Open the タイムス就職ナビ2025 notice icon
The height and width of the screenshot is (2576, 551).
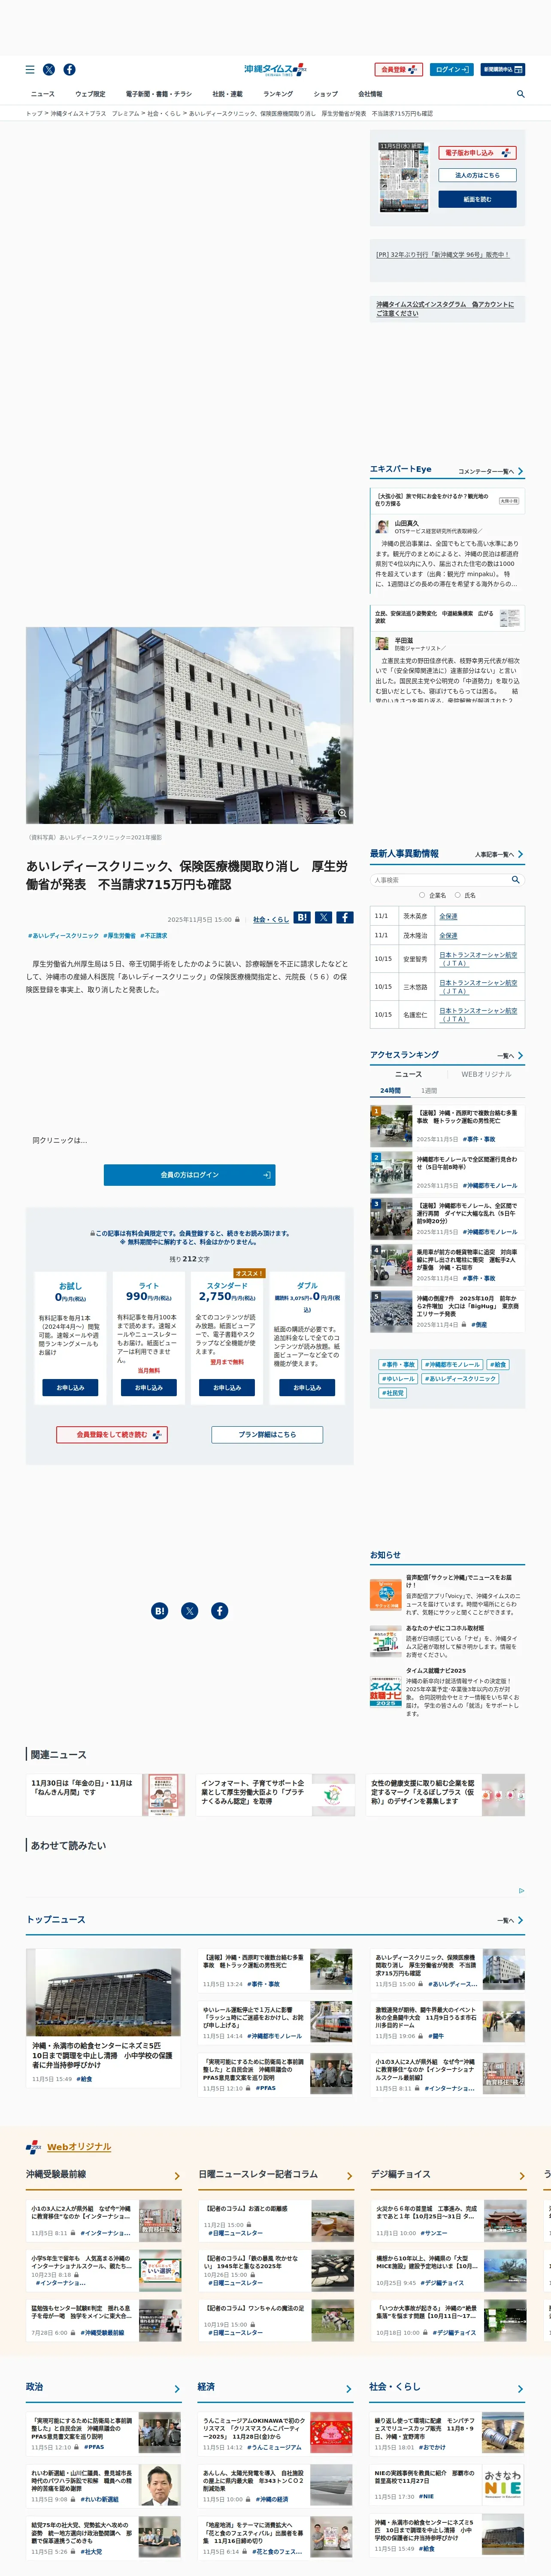[386, 1693]
